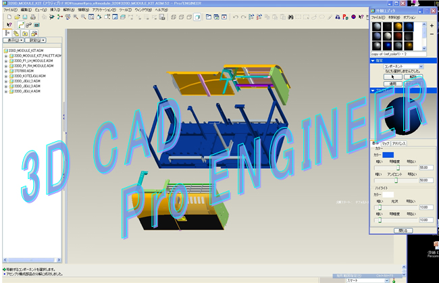The width and height of the screenshot is (439, 283).
Task: Open the オプション menu in appearance editor
Action: coord(409,18)
